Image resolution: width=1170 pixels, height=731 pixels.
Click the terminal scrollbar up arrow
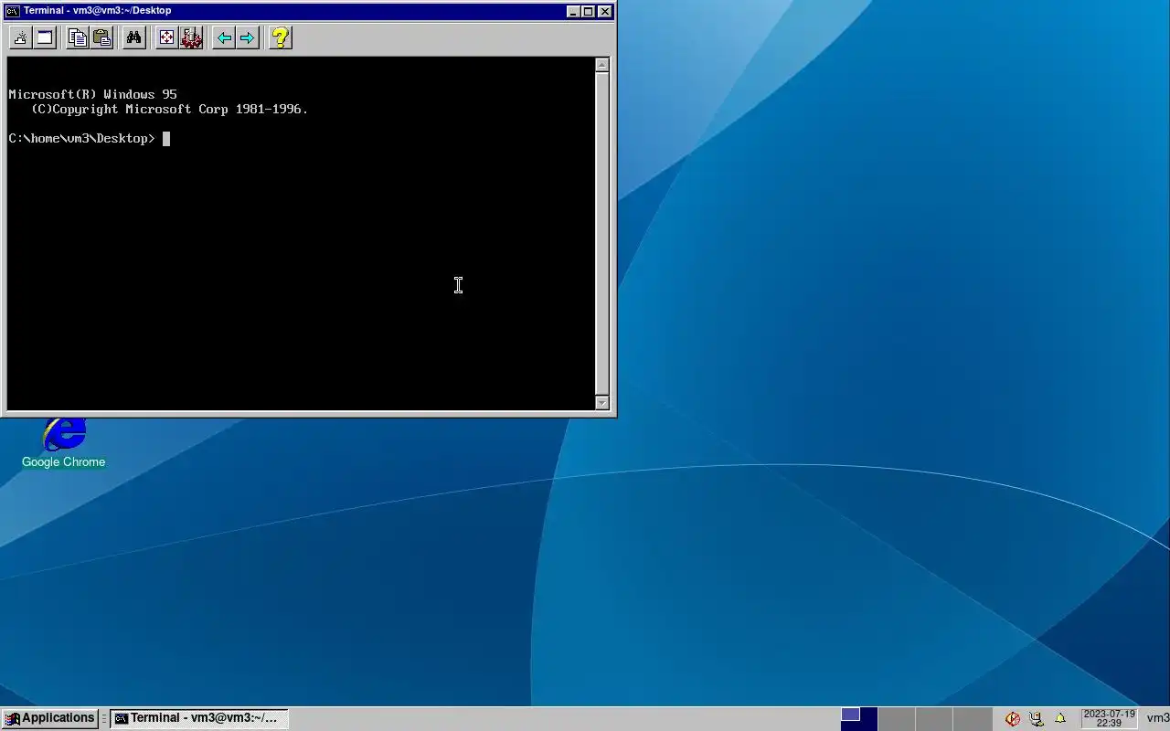(x=601, y=65)
